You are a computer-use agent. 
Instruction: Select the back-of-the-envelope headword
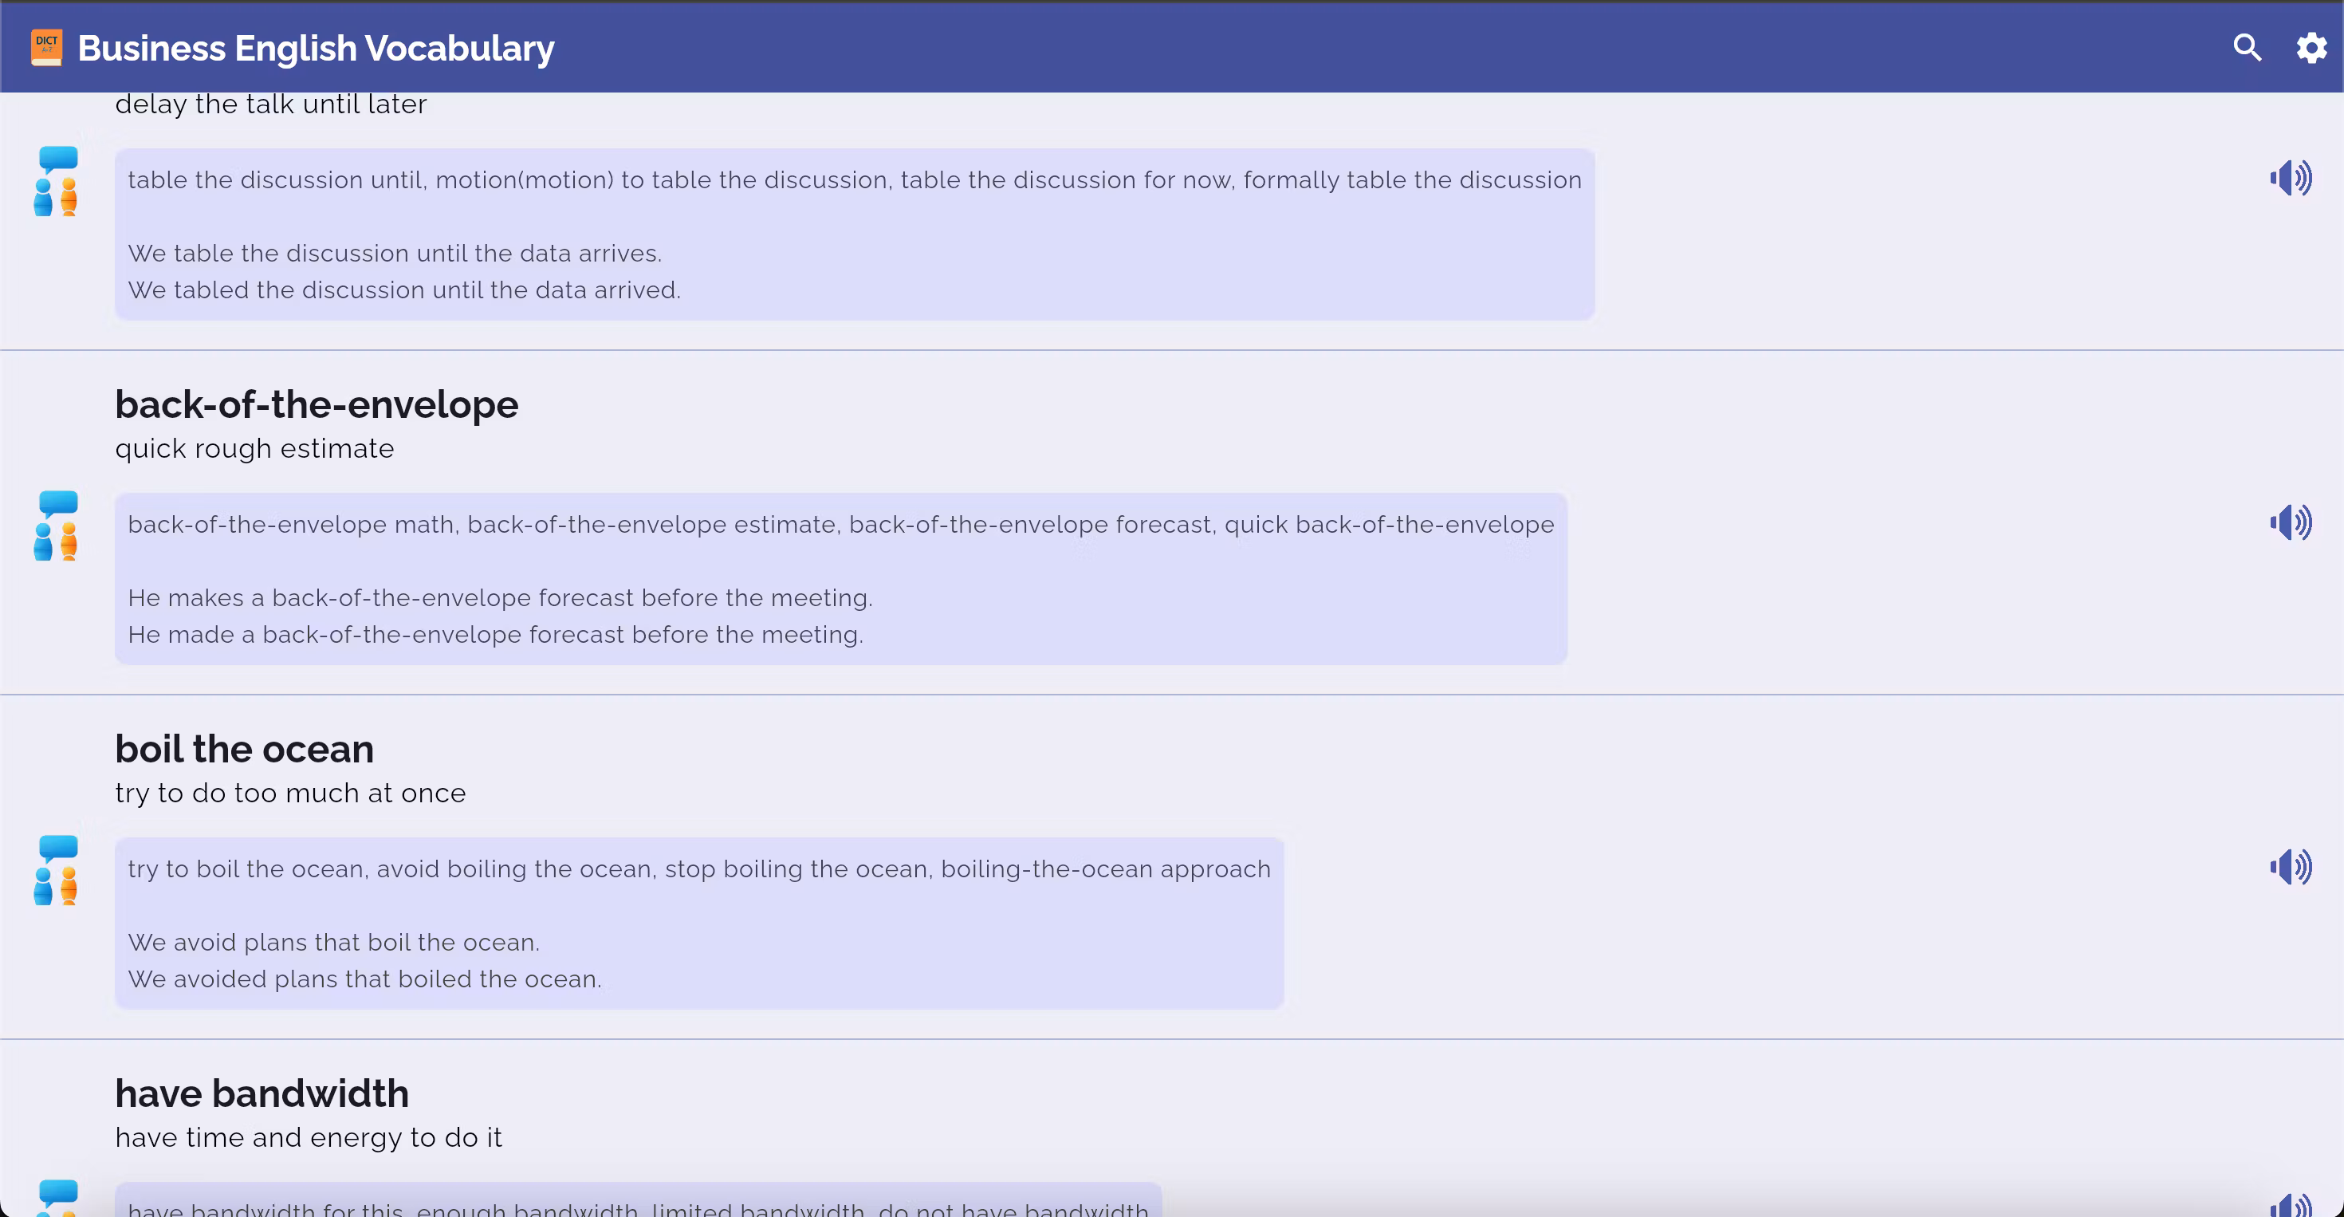(x=317, y=404)
